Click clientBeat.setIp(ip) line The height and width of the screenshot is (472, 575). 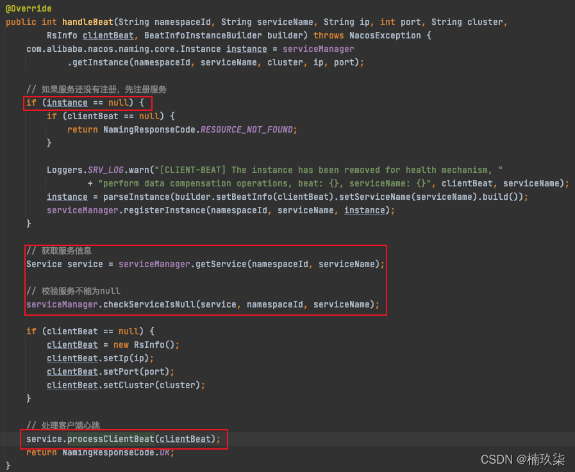point(100,359)
